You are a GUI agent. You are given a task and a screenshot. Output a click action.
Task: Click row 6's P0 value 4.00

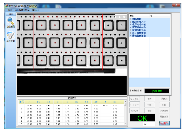pyautogui.click(x=39, y=121)
